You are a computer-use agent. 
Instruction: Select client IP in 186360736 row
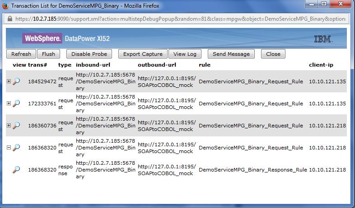click(327, 126)
